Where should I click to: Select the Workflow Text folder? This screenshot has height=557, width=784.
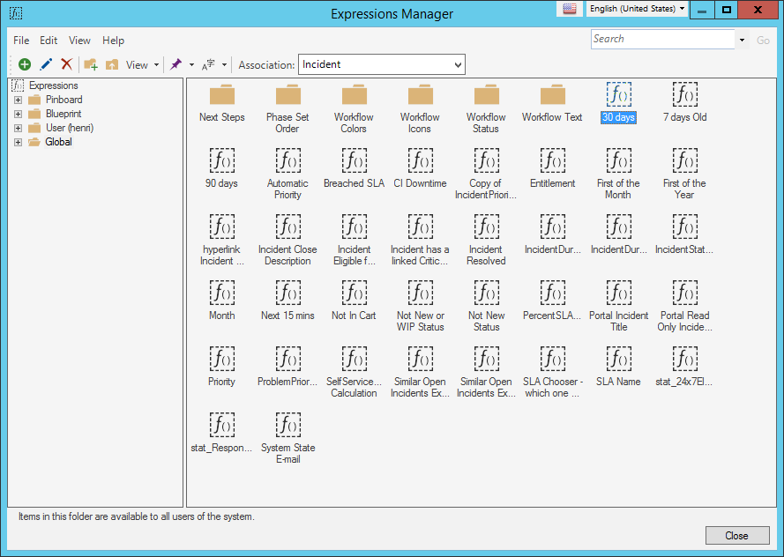552,103
